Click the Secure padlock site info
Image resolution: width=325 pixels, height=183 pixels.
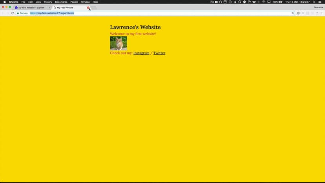click(22, 13)
